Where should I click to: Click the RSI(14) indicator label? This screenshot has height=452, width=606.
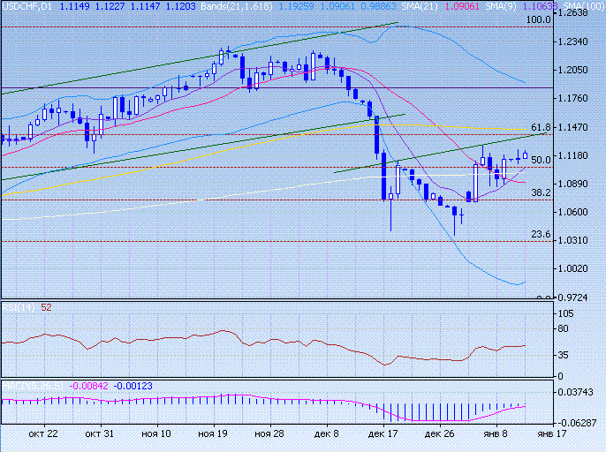18,307
